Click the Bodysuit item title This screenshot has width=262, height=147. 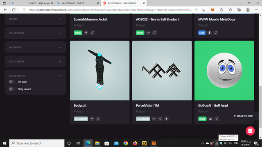coord(80,105)
